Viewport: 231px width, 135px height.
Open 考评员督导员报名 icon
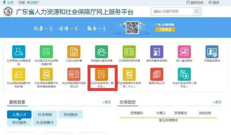point(157,52)
